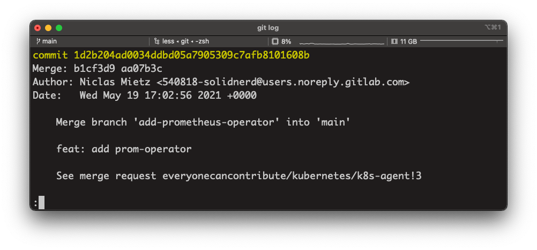Image resolution: width=537 pixels, height=250 pixels.
Task: Click the less prompt cursor block
Action: pos(41,202)
